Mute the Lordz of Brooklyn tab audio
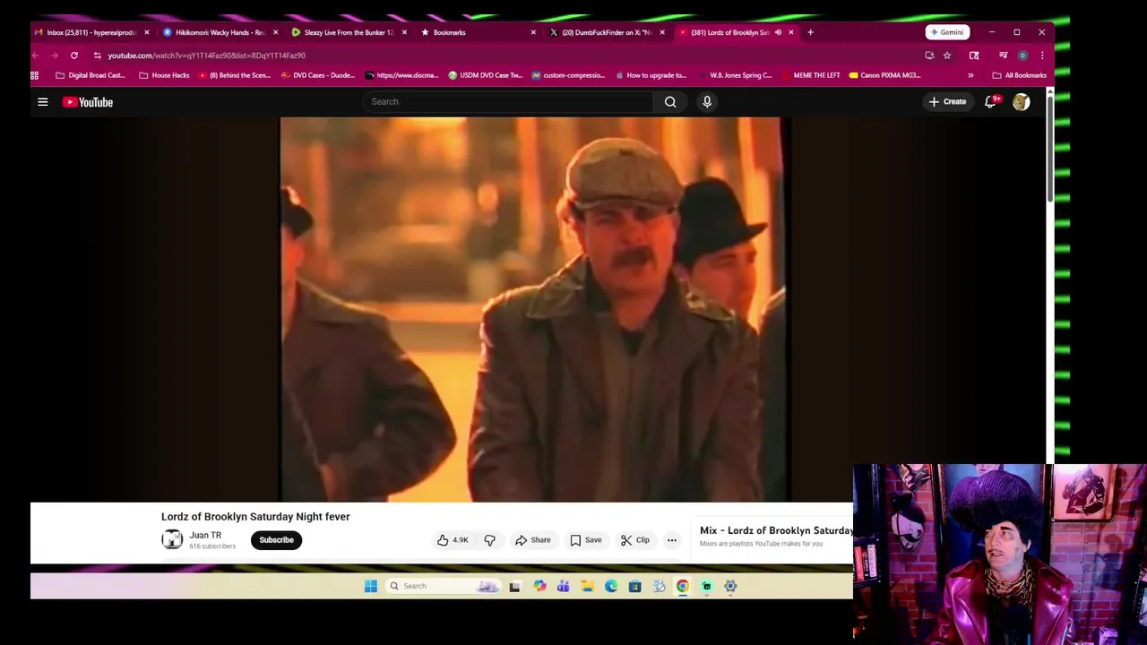Image resolution: width=1147 pixels, height=645 pixels. pyautogui.click(x=778, y=32)
